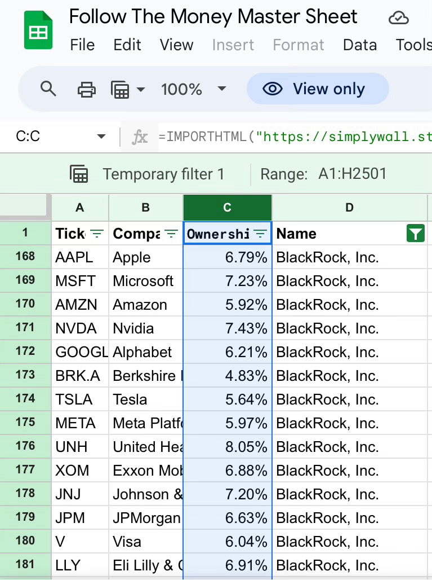The height and width of the screenshot is (580, 432).
Task: Select row 175 header
Action: point(25,423)
